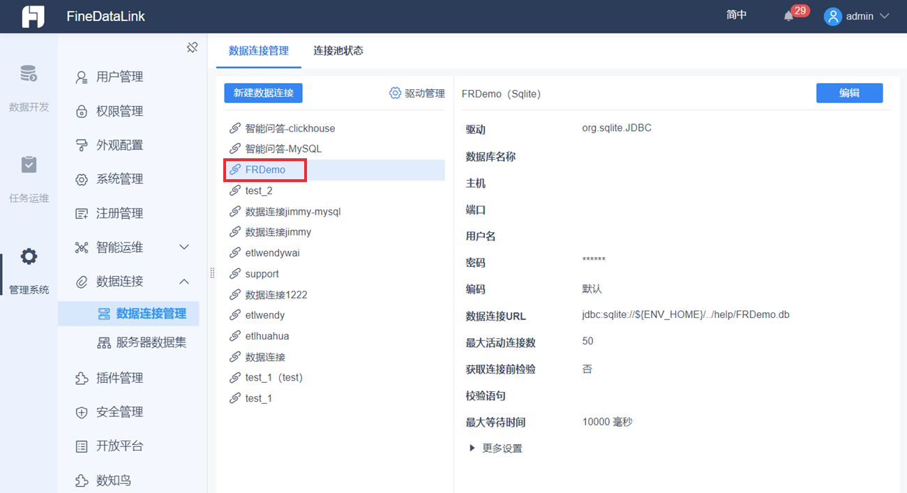Screen dimensions: 907x493
Task: Expand the 智能运维 chevron
Action: (x=184, y=248)
